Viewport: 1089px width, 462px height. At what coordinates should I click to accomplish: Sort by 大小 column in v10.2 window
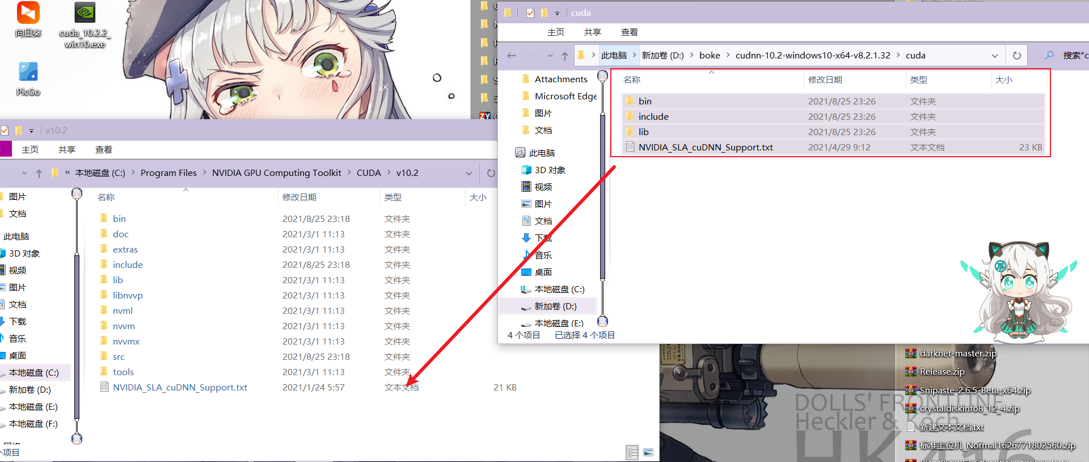478,198
